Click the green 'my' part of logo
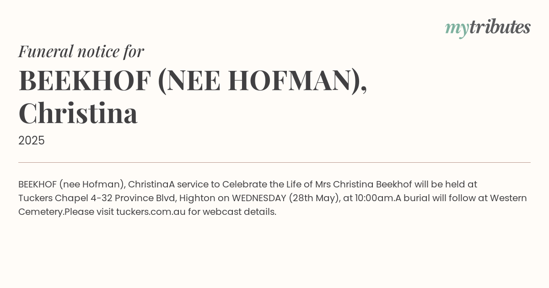The width and height of the screenshot is (549, 288). pyautogui.click(x=457, y=29)
